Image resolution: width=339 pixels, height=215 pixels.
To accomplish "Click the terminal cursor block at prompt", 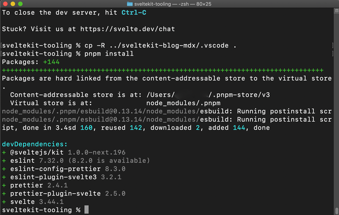I will click(x=86, y=210).
